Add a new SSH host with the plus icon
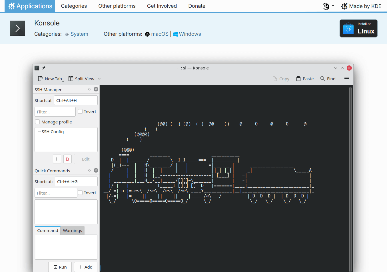The image size is (387, 272). tap(57, 159)
